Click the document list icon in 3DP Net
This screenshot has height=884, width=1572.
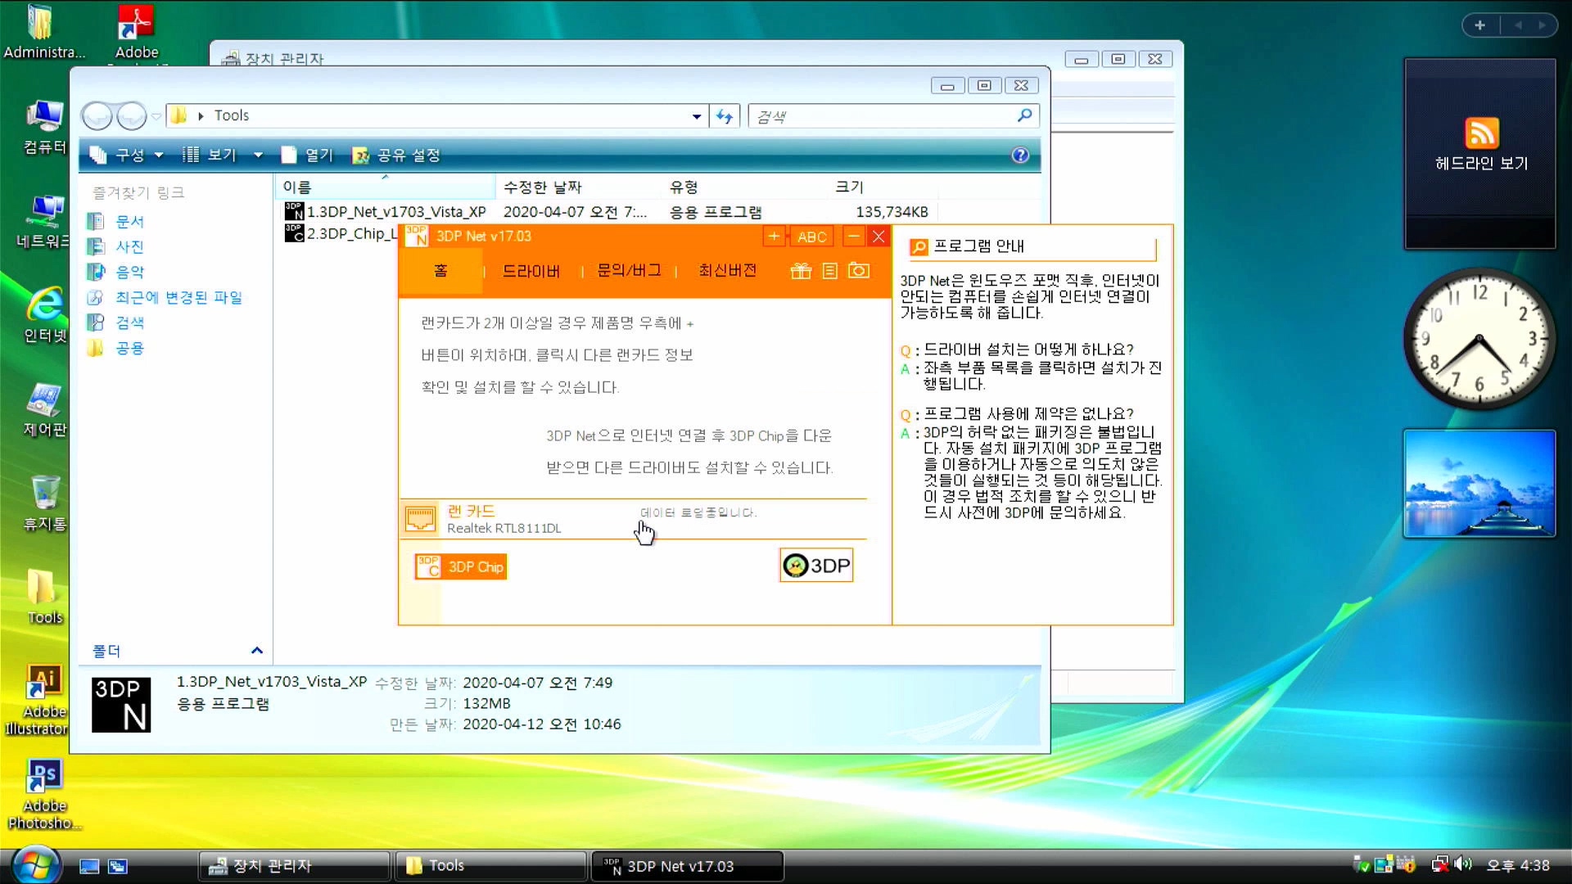coord(829,271)
